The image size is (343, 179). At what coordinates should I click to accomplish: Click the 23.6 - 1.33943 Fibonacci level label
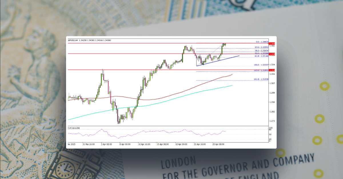point(262,47)
